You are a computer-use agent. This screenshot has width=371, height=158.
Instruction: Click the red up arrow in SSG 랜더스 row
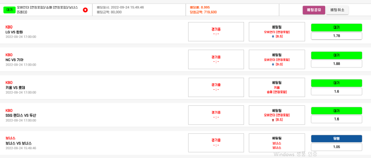point(273,120)
